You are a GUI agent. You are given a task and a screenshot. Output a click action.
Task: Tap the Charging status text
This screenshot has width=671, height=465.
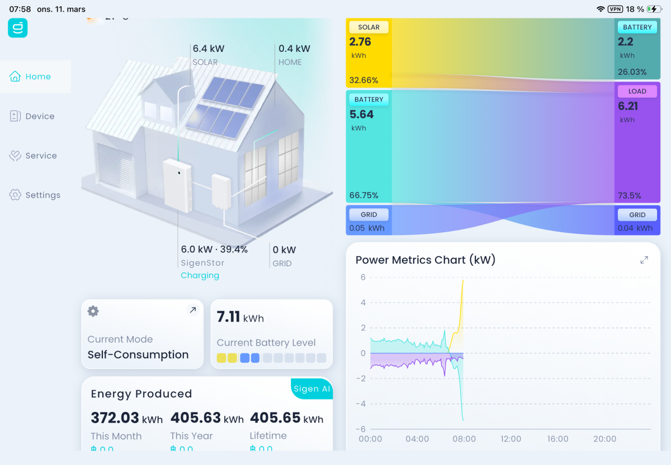(x=200, y=275)
